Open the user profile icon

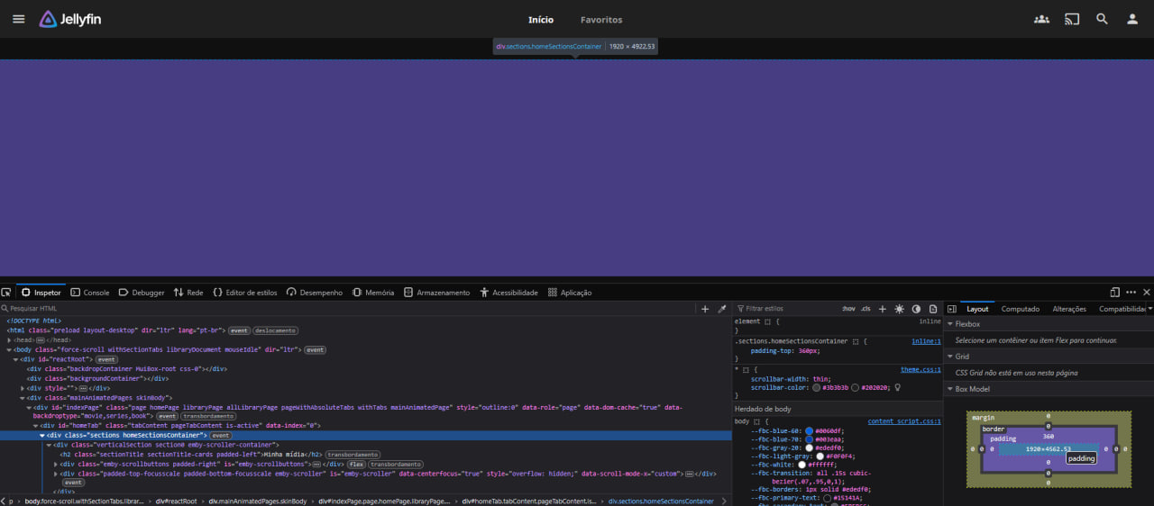(x=1132, y=19)
